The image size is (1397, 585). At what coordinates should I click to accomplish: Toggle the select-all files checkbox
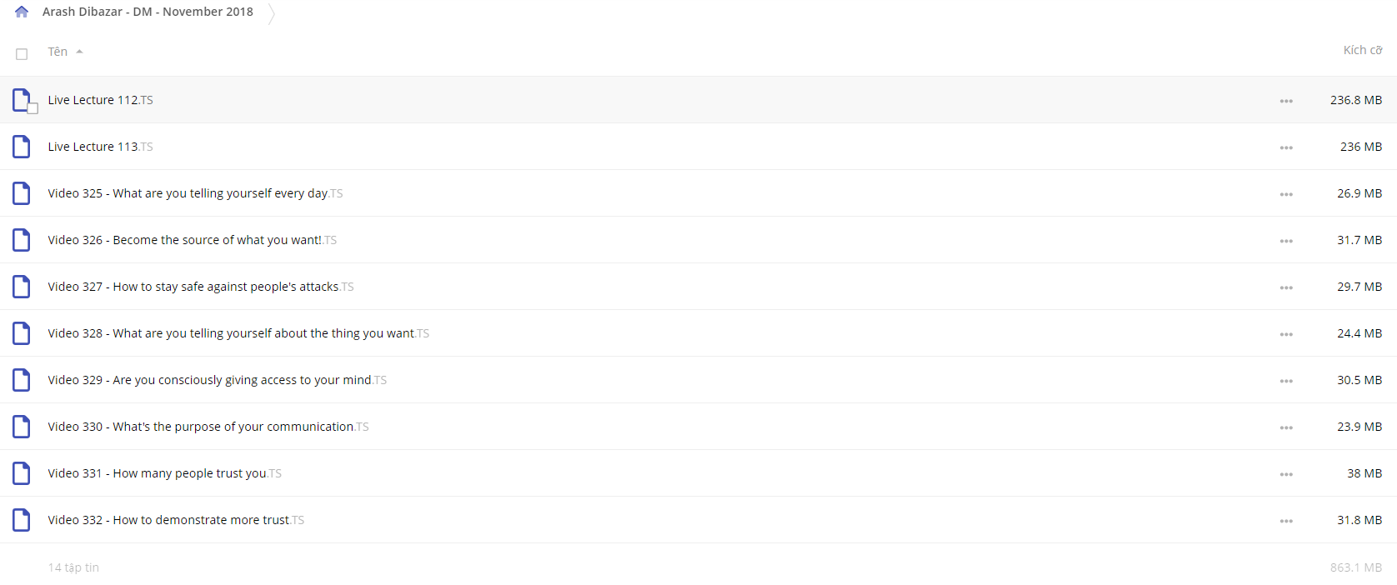click(x=22, y=54)
